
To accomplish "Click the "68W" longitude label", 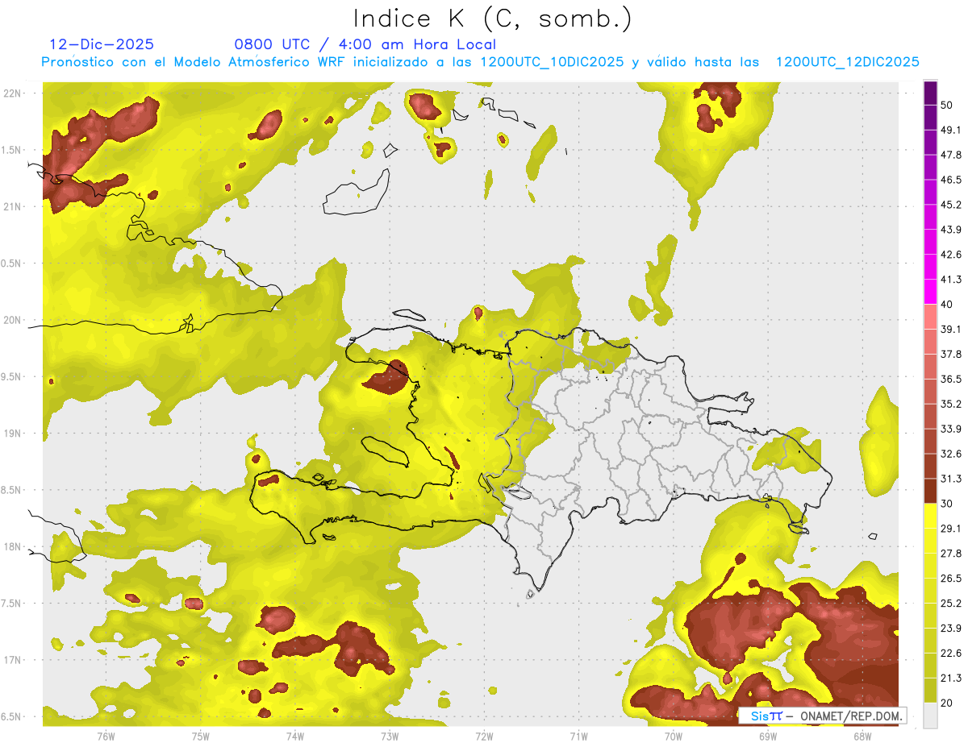I will (862, 737).
